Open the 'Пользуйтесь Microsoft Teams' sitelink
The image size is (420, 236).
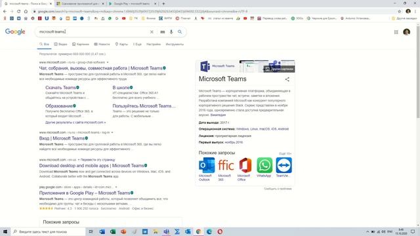(144, 106)
